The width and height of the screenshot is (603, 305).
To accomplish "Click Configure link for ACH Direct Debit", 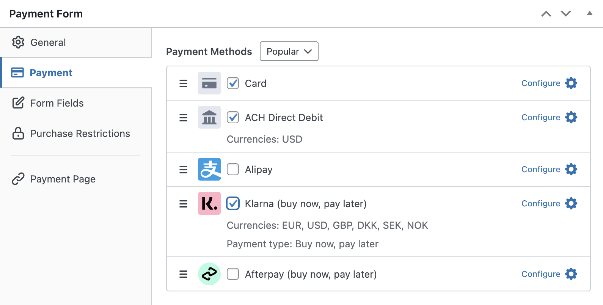I will click(541, 117).
